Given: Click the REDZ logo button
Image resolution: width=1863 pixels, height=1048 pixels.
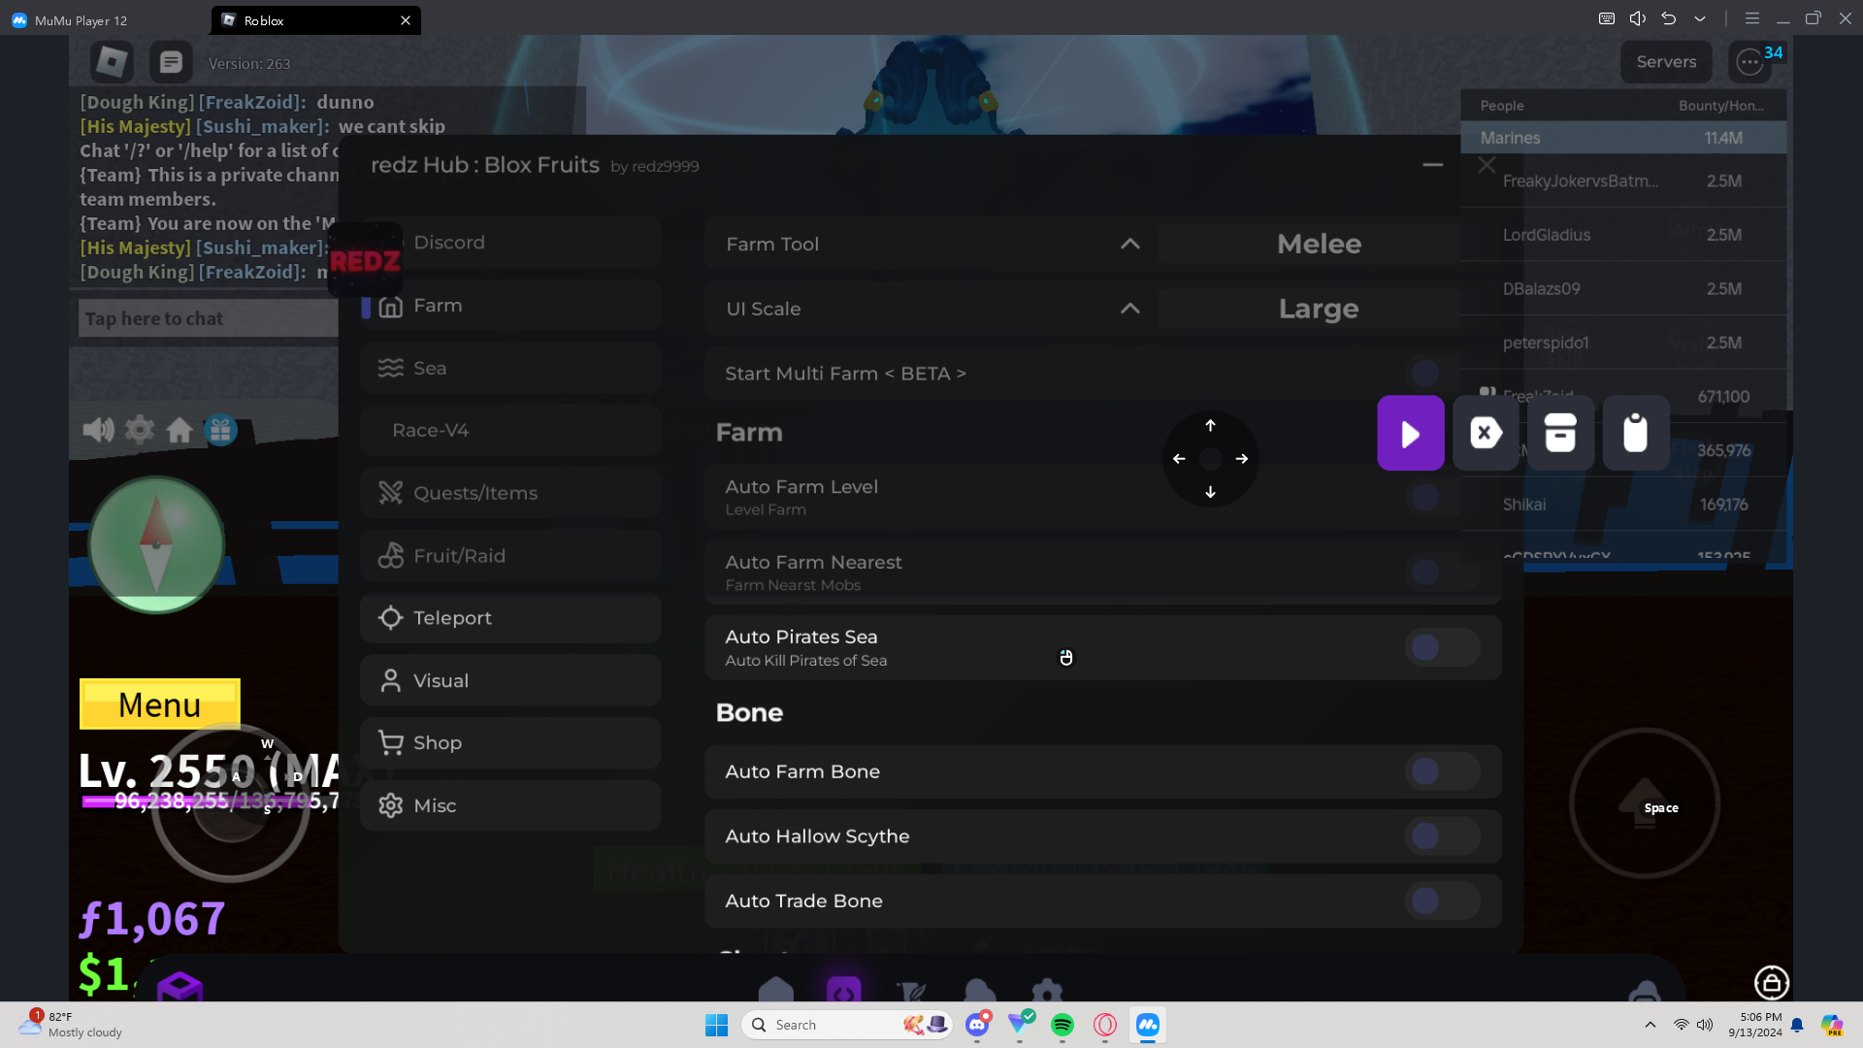Looking at the screenshot, I should click(365, 260).
